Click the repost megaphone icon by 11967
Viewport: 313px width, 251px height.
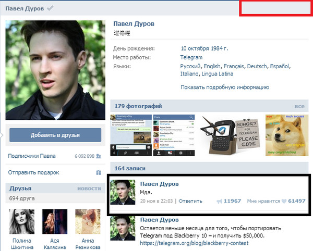[x=219, y=202]
